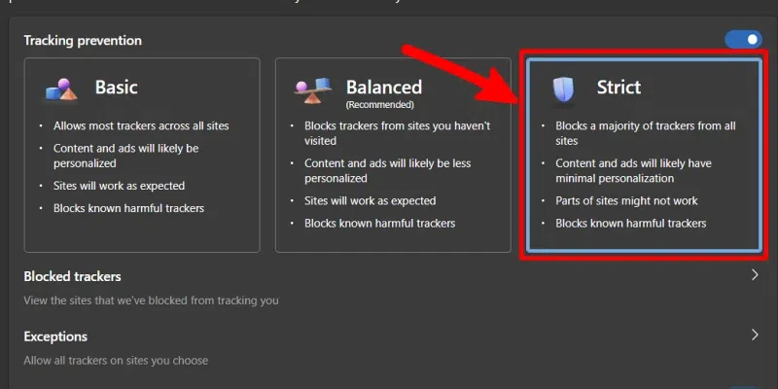Choose the Balanced (Recommended) option
This screenshot has width=778, height=389.
click(x=393, y=156)
